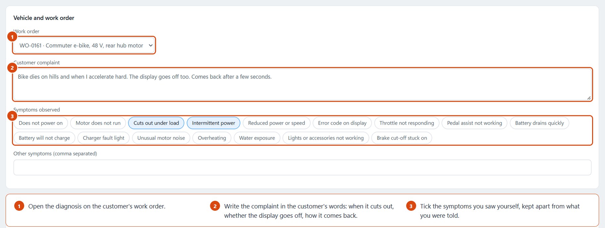This screenshot has height=228, width=605.
Task: Deselect the 'Cuts out under load' symptom
Action: [156, 123]
